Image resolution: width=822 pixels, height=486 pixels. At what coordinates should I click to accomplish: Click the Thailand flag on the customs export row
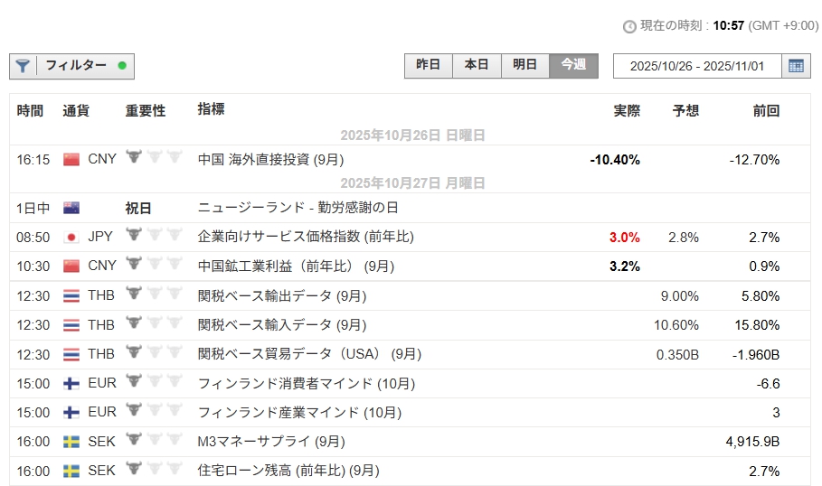(x=71, y=296)
